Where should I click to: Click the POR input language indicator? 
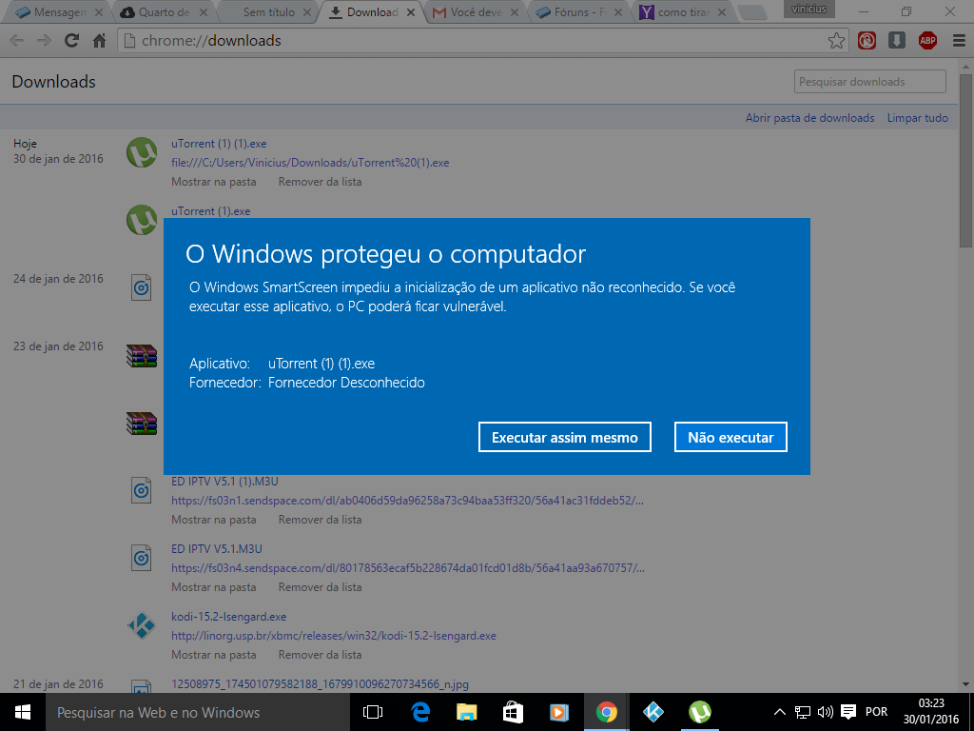coord(876,712)
